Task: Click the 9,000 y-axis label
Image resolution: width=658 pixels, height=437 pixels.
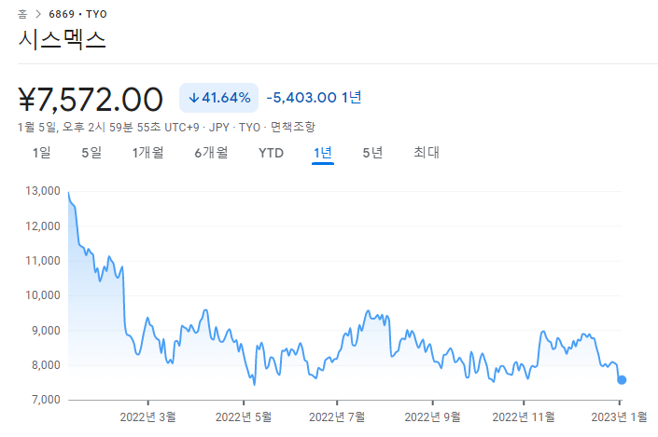Action: tap(46, 331)
